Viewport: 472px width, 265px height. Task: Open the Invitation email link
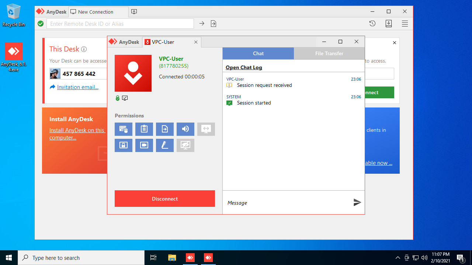[x=77, y=87]
